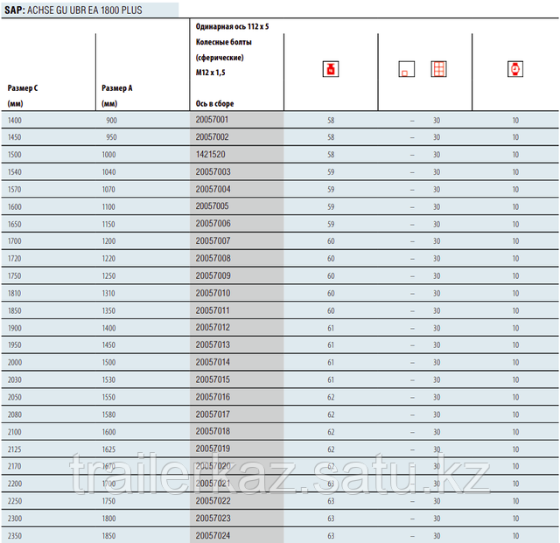Select part number 20057023
Screen dimensions: 560x543
[213, 518]
